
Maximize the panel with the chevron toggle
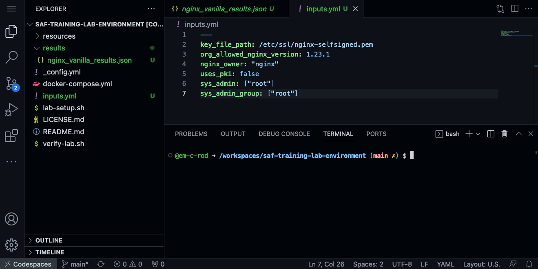(518, 133)
